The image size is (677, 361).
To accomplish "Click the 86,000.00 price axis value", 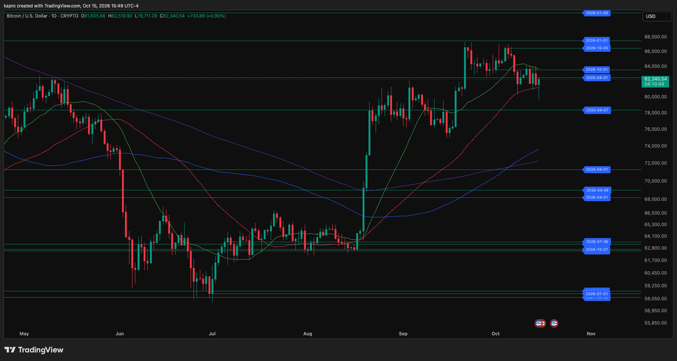I will pos(655,51).
